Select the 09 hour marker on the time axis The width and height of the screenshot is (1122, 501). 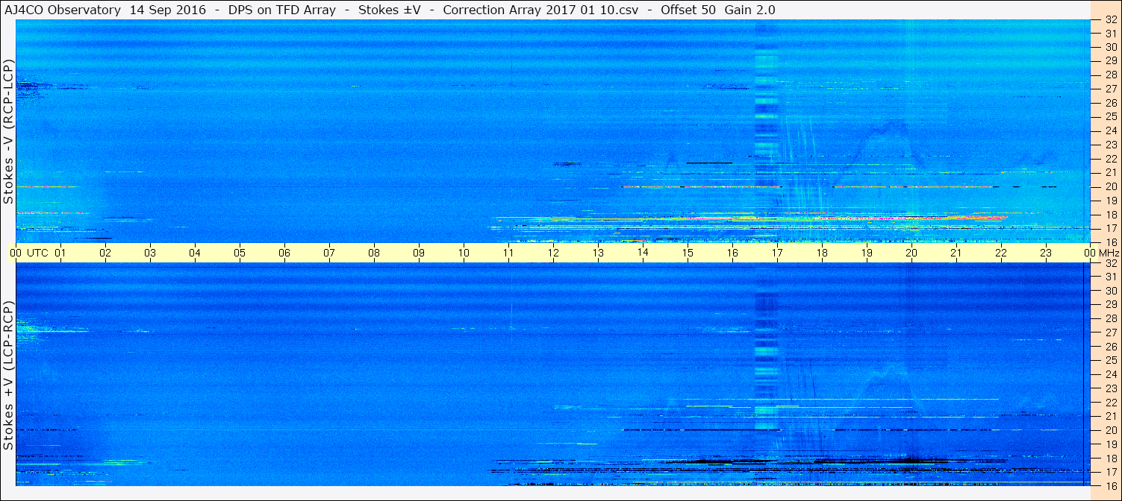[419, 253]
